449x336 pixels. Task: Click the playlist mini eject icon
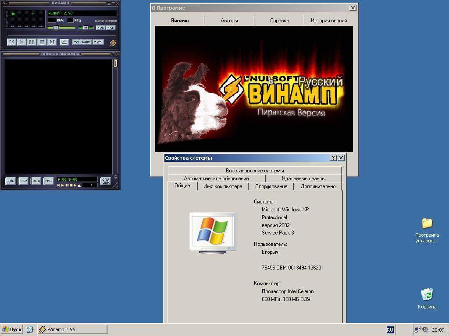[x=79, y=185]
